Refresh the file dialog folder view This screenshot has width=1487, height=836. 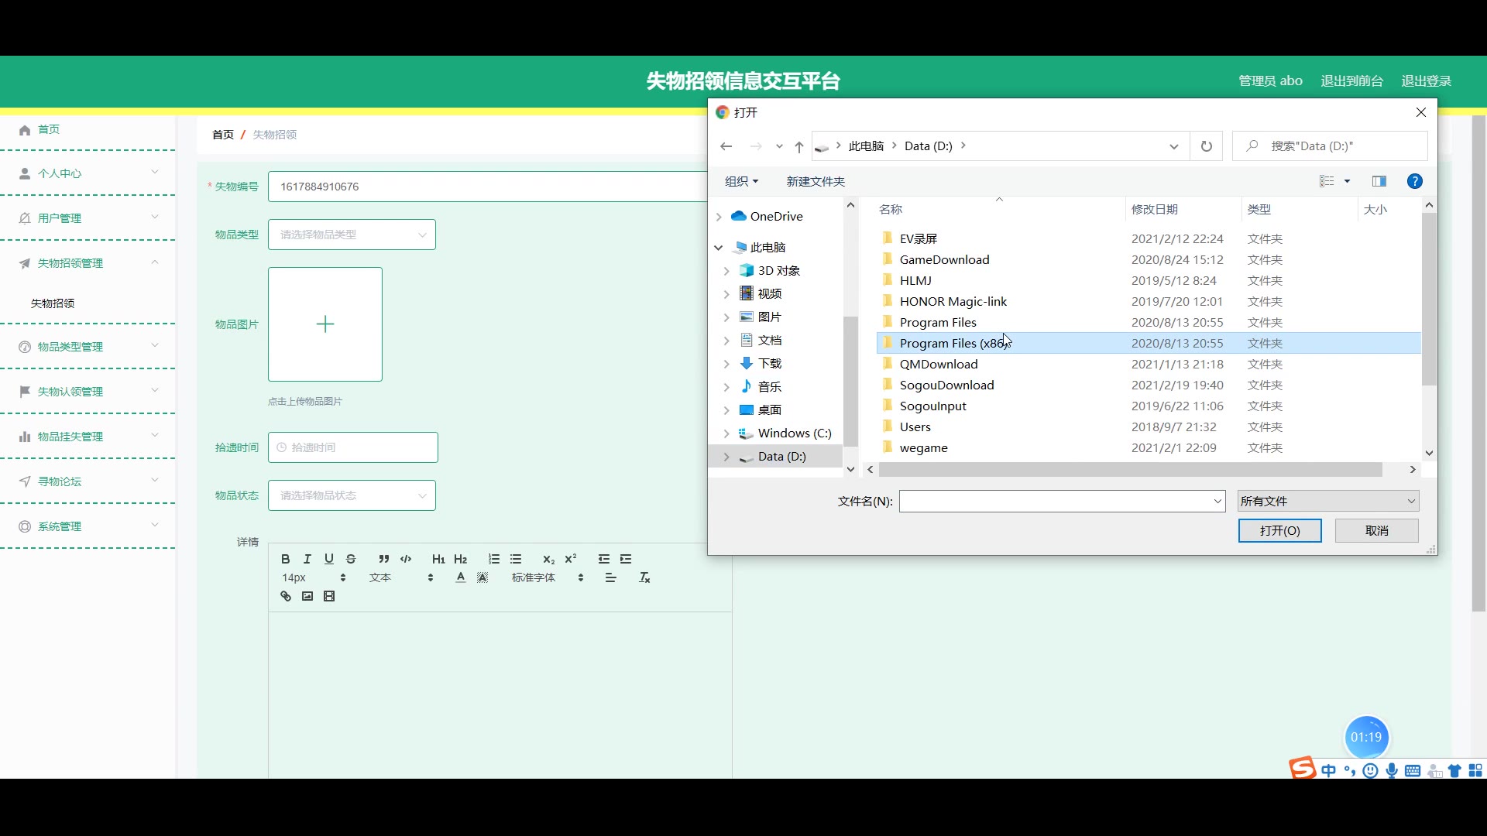click(x=1206, y=146)
